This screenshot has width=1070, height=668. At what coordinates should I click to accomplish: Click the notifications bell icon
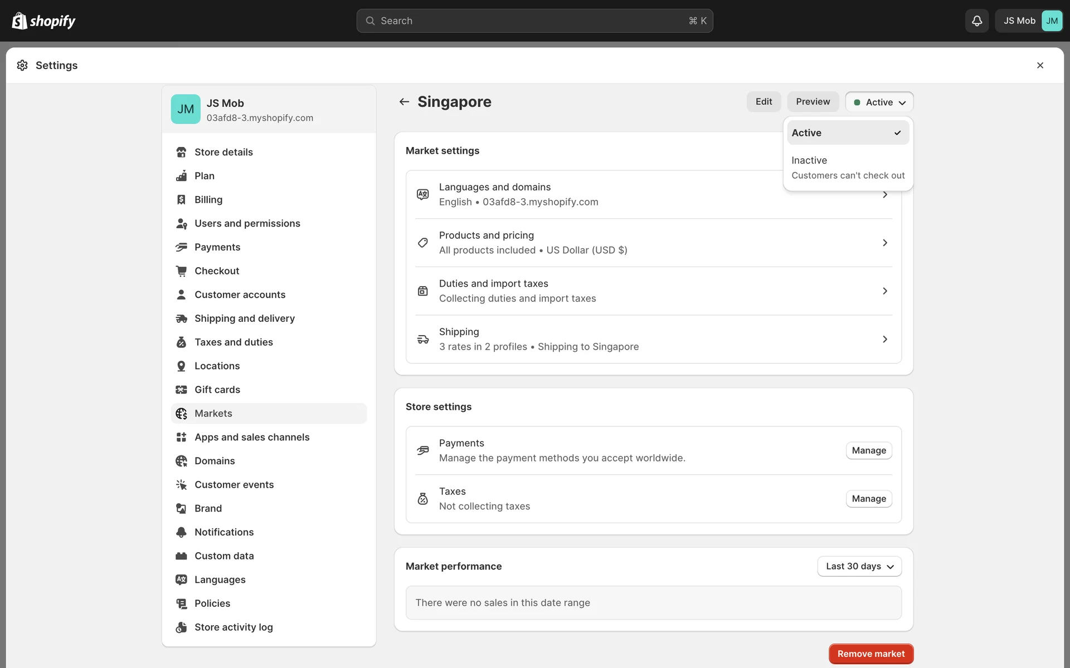[x=976, y=21]
